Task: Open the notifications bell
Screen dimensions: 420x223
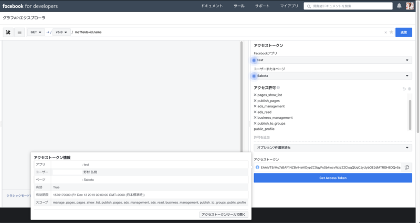Action: tap(399, 6)
